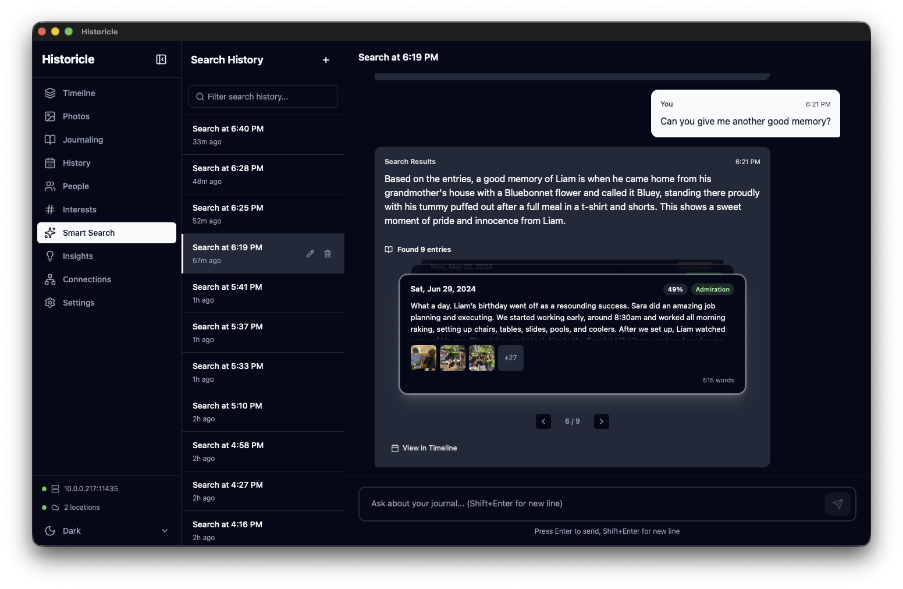The image size is (903, 589).
Task: Start a new search with the plus icon
Action: (x=326, y=60)
